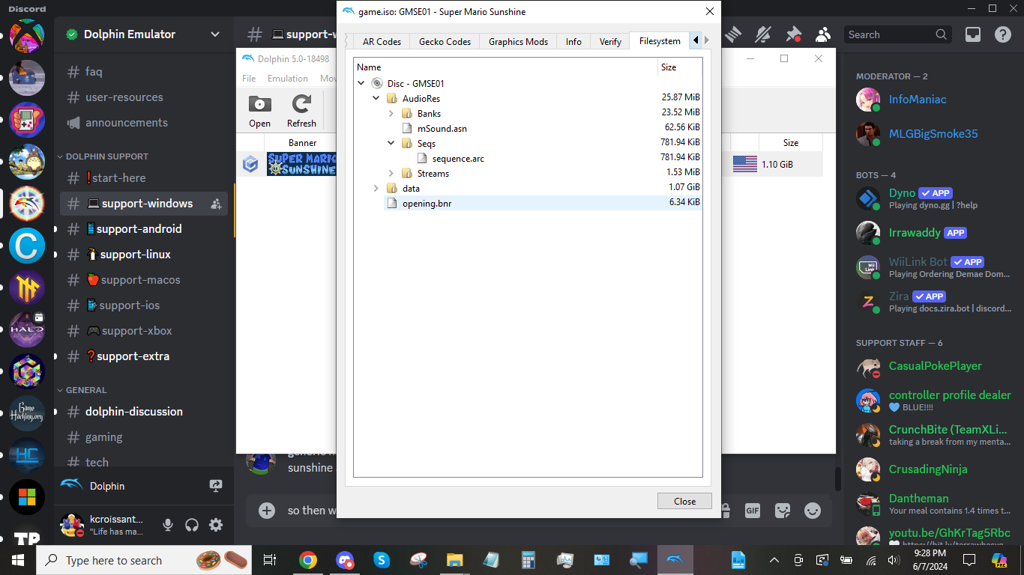Click Refresh in Dolphin toolbar
The width and height of the screenshot is (1024, 575).
301,112
